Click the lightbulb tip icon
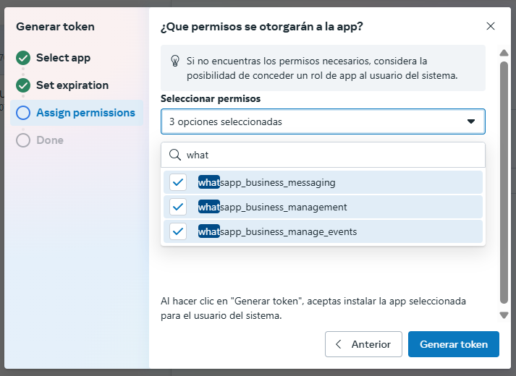Screen dimensions: 516x376 [x=175, y=61]
